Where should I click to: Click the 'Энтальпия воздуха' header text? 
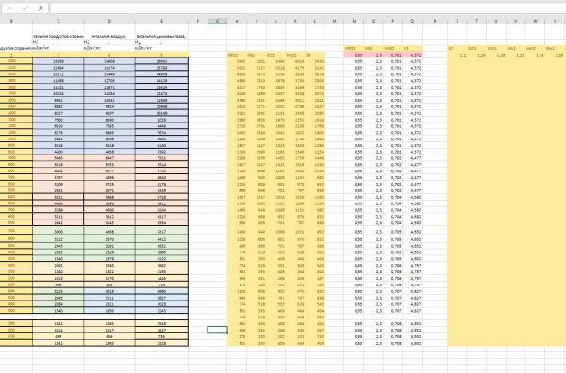tap(108, 37)
